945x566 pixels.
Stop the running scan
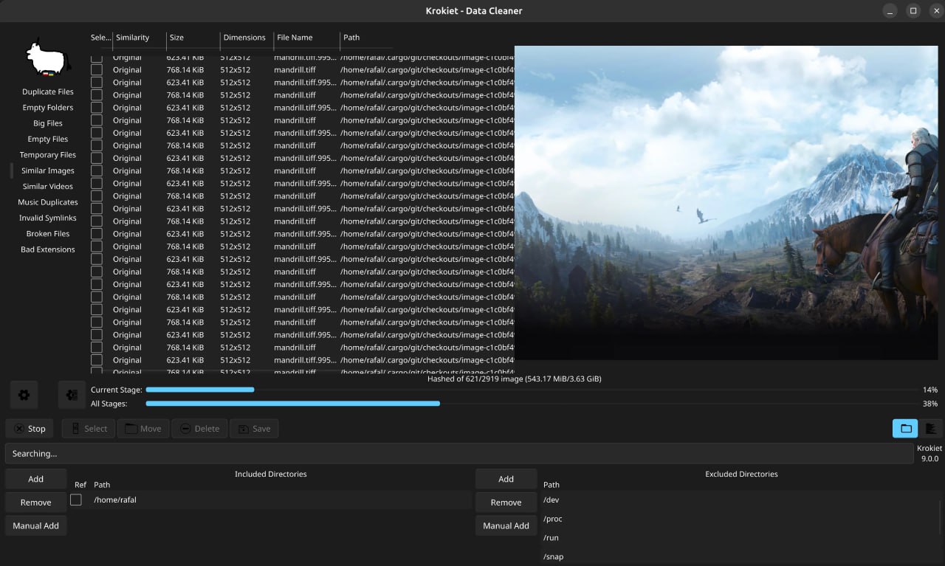30,428
